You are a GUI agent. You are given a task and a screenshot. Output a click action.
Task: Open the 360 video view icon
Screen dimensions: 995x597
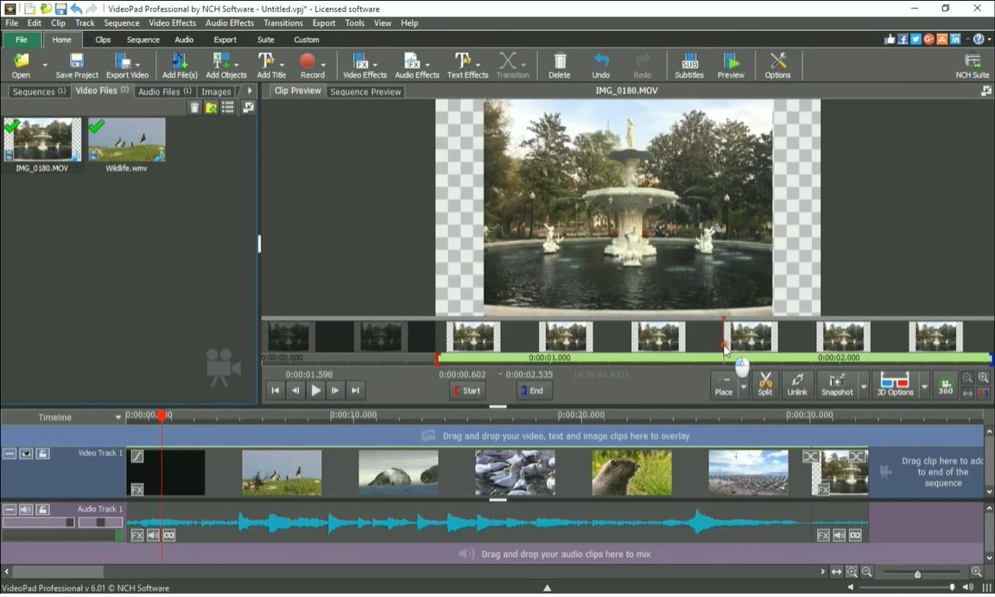click(946, 384)
